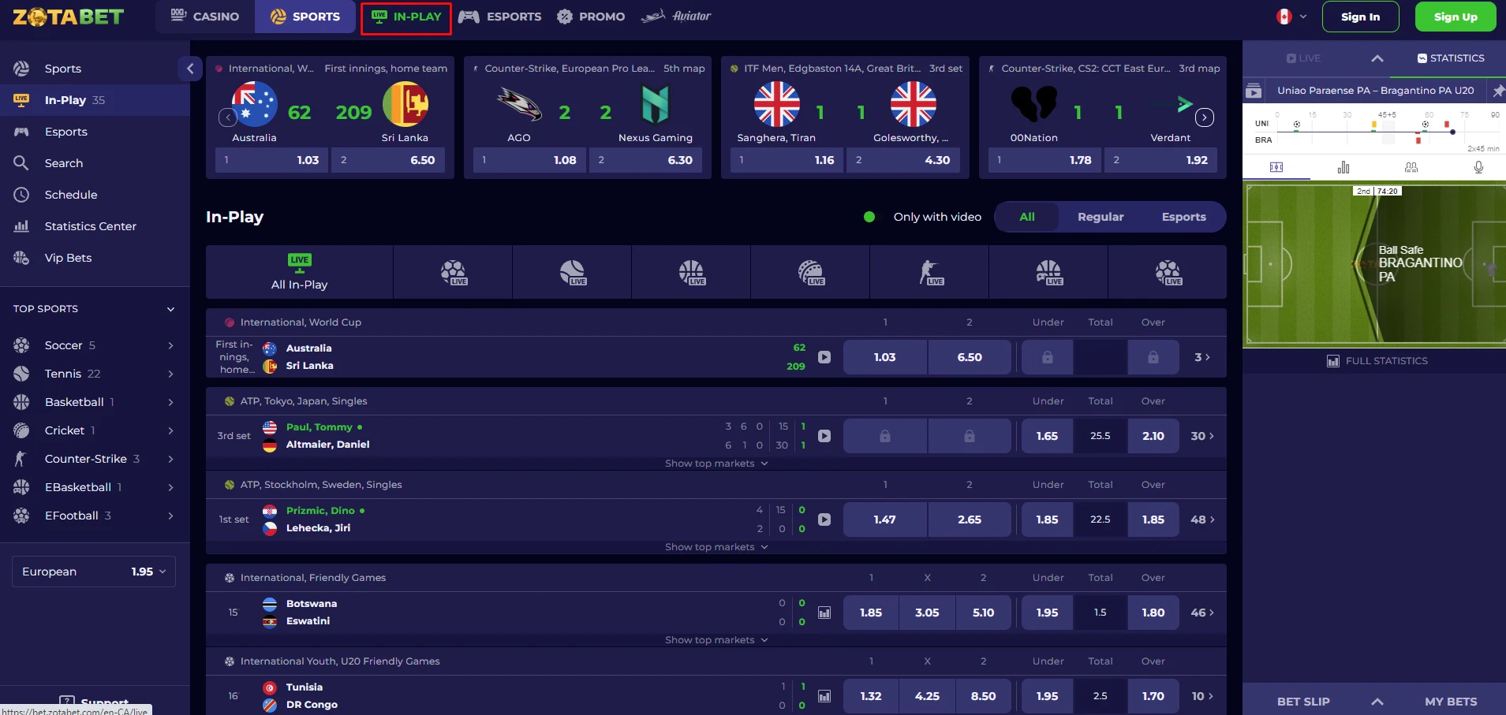This screenshot has width=1506, height=715.
Task: Select the Esports in-play filter
Action: pos(1183,217)
